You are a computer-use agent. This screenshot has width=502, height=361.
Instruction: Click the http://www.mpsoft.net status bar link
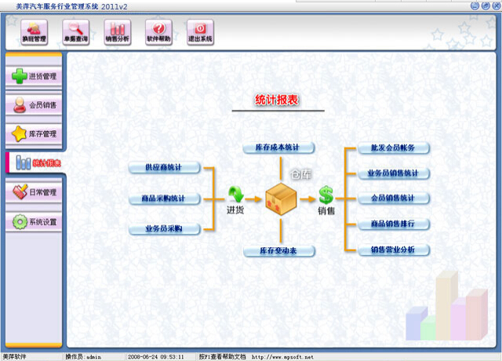point(282,357)
